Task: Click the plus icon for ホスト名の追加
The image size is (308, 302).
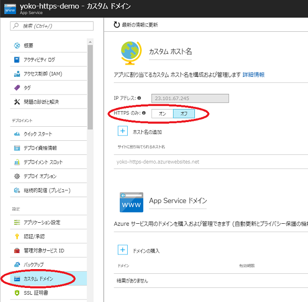Action: tap(122, 131)
